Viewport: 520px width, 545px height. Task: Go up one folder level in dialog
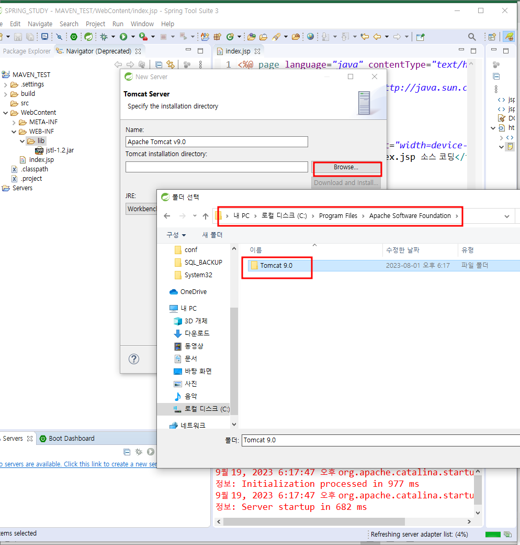point(206,216)
